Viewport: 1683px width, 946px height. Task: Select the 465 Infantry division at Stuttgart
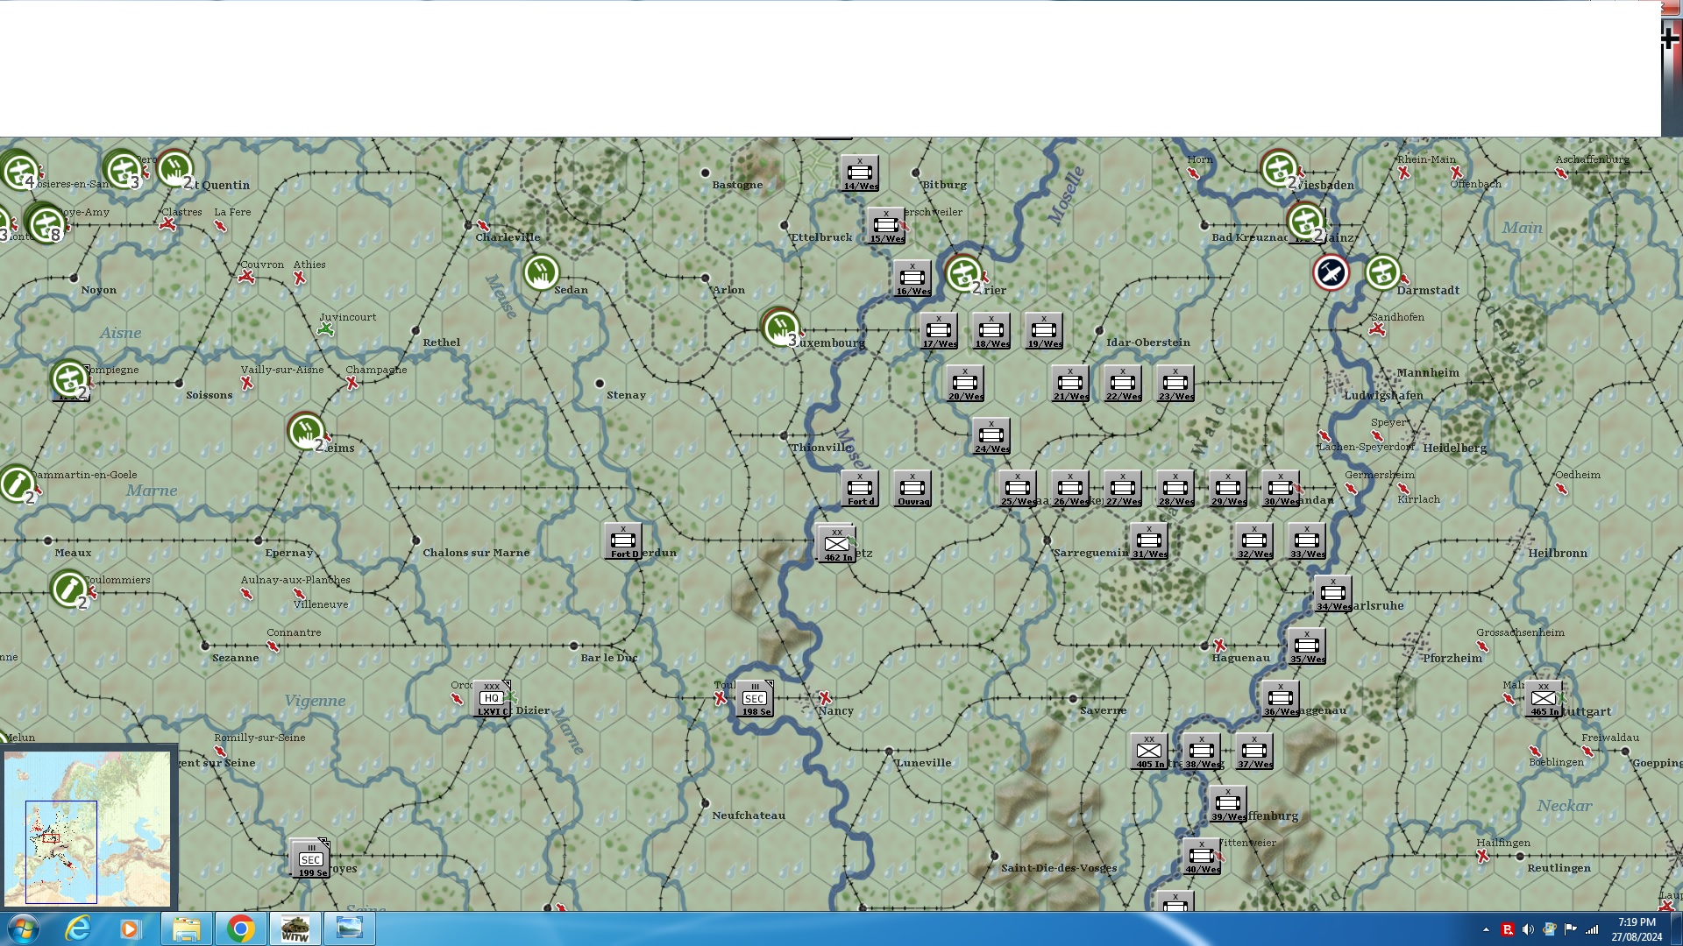(1544, 699)
